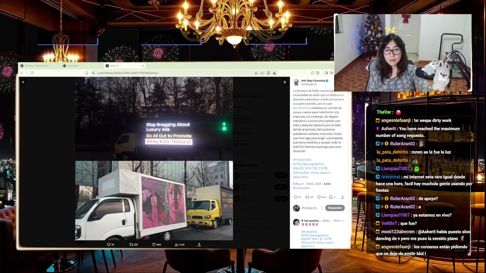The height and width of the screenshot is (273, 486).
Task: Open the @jypnation mention in main post
Action: click(300, 177)
